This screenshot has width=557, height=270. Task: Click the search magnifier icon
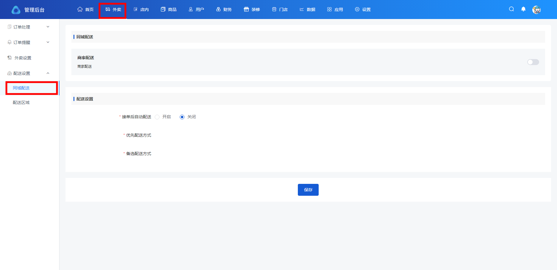511,9
